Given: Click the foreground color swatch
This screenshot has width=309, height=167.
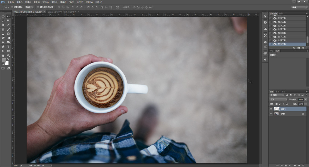Looking at the screenshot, I should coord(4,60).
